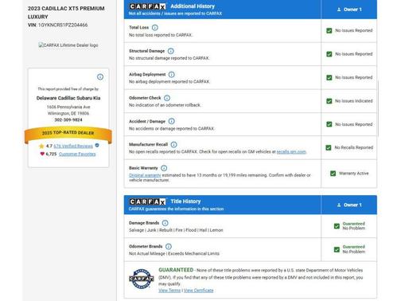Viewport: 401px width, 301px height.
Task: Click the CARFAX Lifetime Dealer logo image
Action: (x=68, y=45)
